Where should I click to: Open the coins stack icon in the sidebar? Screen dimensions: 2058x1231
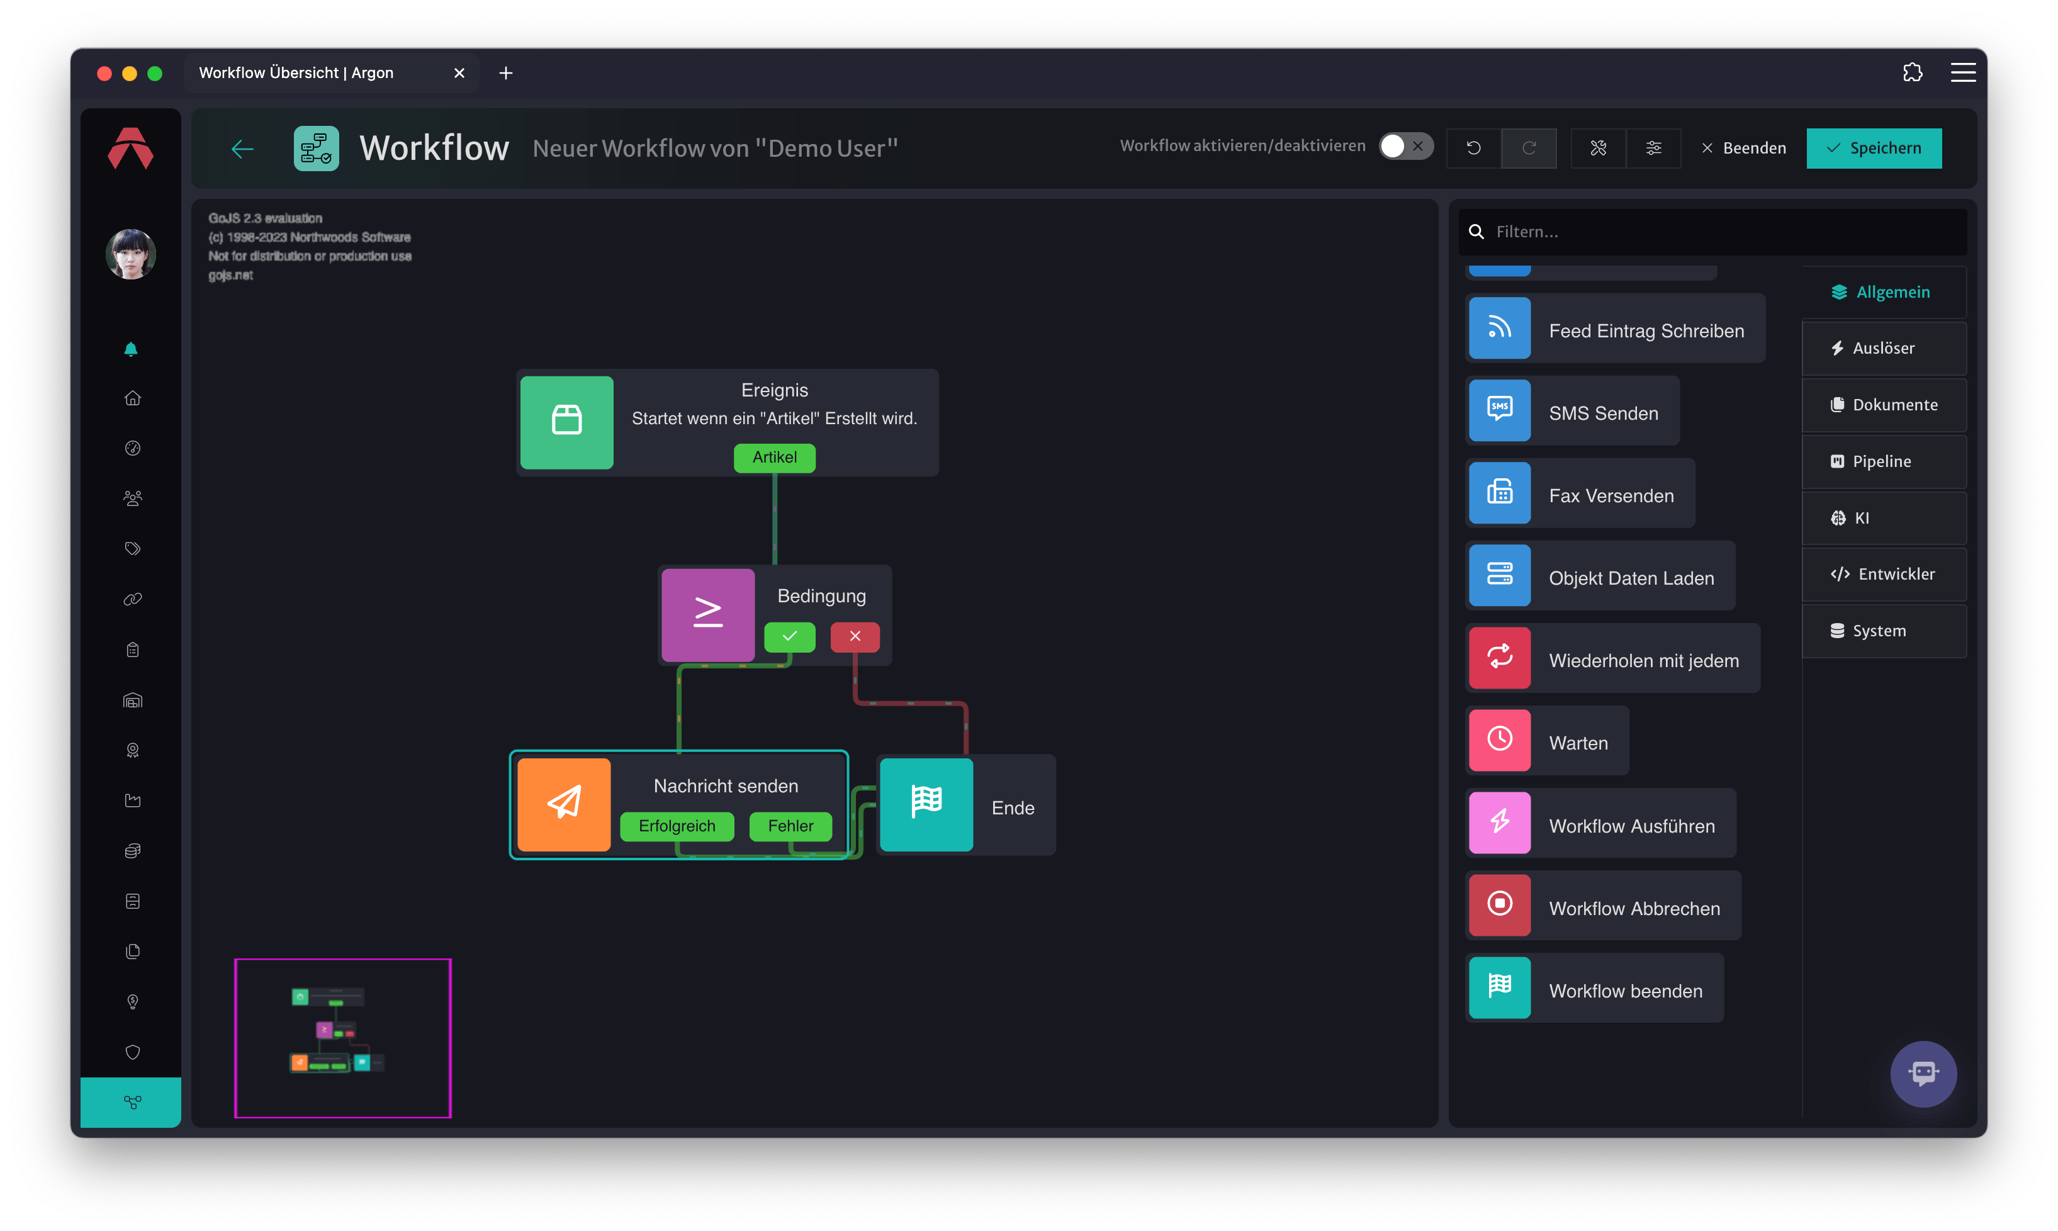pos(132,851)
